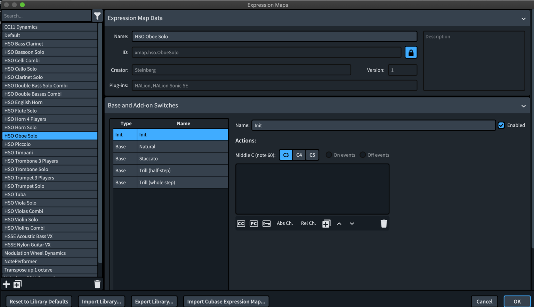This screenshot has width=534, height=307.
Task: Duplicate the selected action
Action: click(326, 224)
